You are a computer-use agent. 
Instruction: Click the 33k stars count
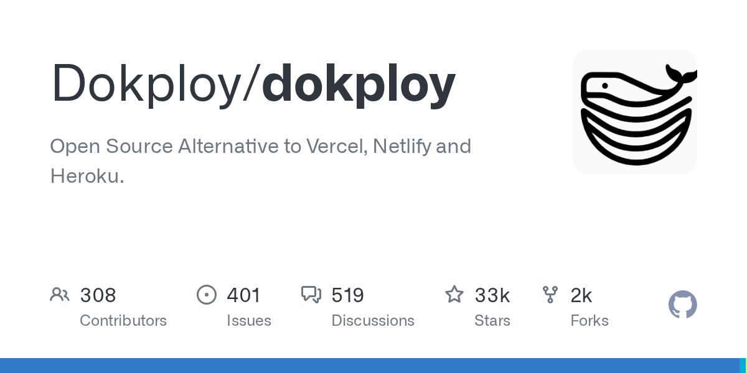click(x=492, y=295)
